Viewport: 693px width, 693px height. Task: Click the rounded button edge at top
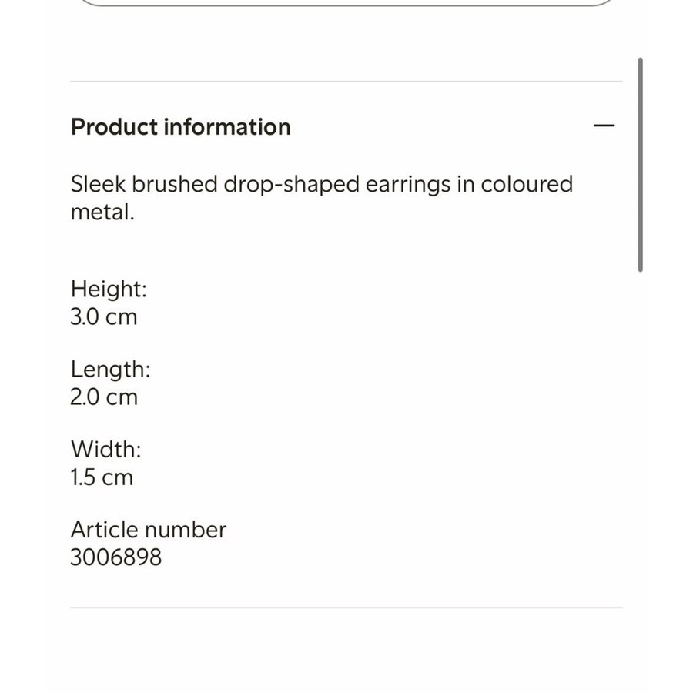pyautogui.click(x=346, y=4)
